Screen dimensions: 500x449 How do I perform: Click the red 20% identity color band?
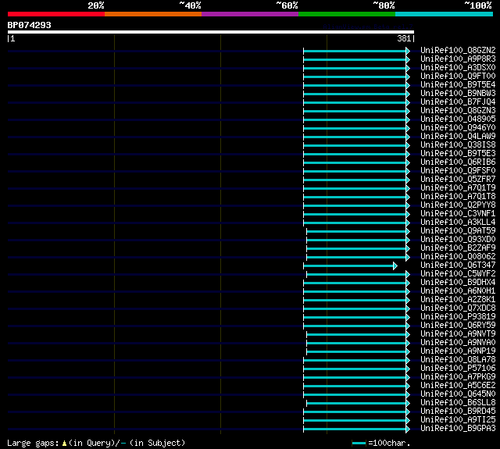[x=56, y=14]
